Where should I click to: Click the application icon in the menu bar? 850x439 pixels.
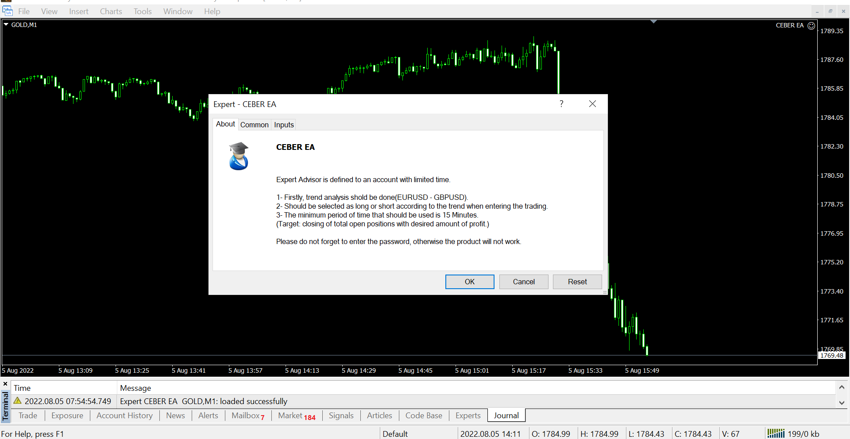[8, 11]
